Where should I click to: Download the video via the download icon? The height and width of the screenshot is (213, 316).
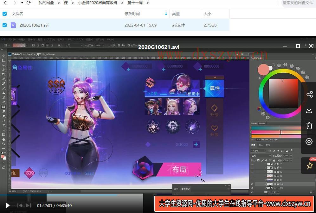(x=309, y=110)
